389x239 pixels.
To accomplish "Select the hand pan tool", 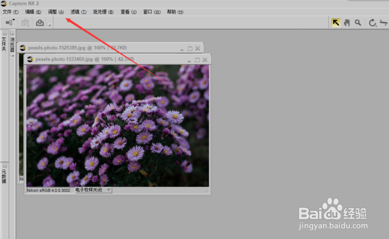I will point(347,23).
